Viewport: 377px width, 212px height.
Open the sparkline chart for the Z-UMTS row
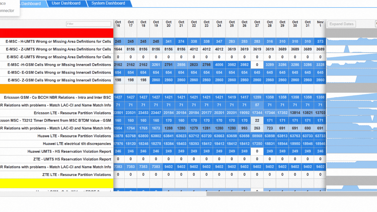351,49
